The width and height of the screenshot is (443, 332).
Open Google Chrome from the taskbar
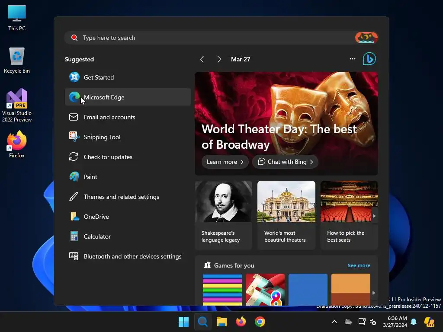pos(260,322)
